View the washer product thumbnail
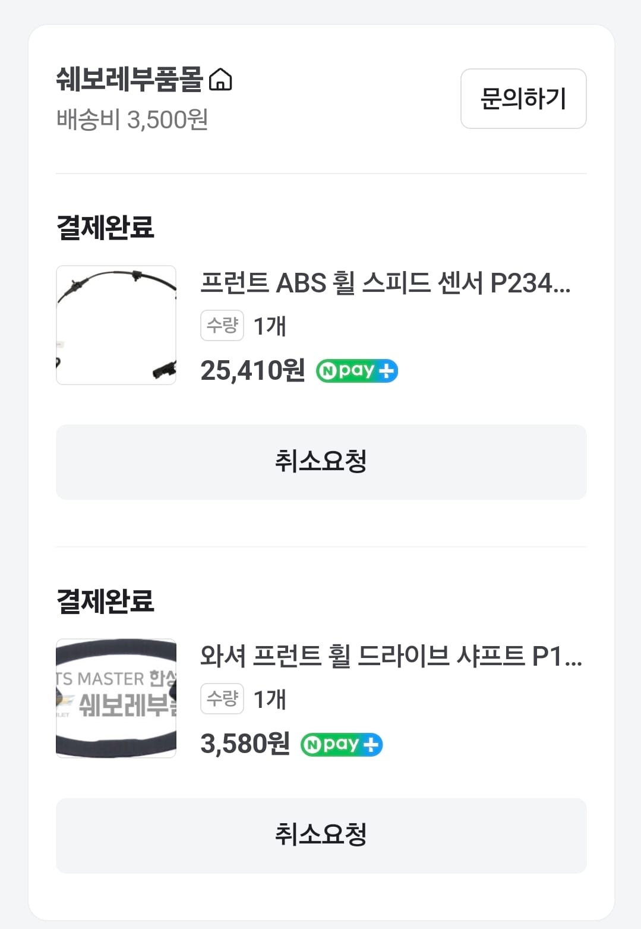The width and height of the screenshot is (641, 929). point(116,698)
